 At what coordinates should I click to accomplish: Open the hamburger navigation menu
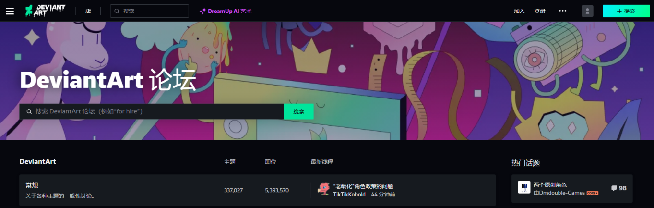(10, 11)
